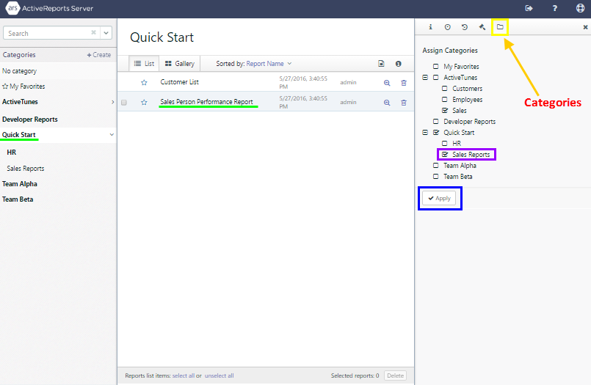Switch to List view
Screen dimensions: 591x385
coord(144,64)
